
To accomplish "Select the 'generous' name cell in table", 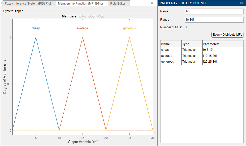I will click(x=171, y=62).
